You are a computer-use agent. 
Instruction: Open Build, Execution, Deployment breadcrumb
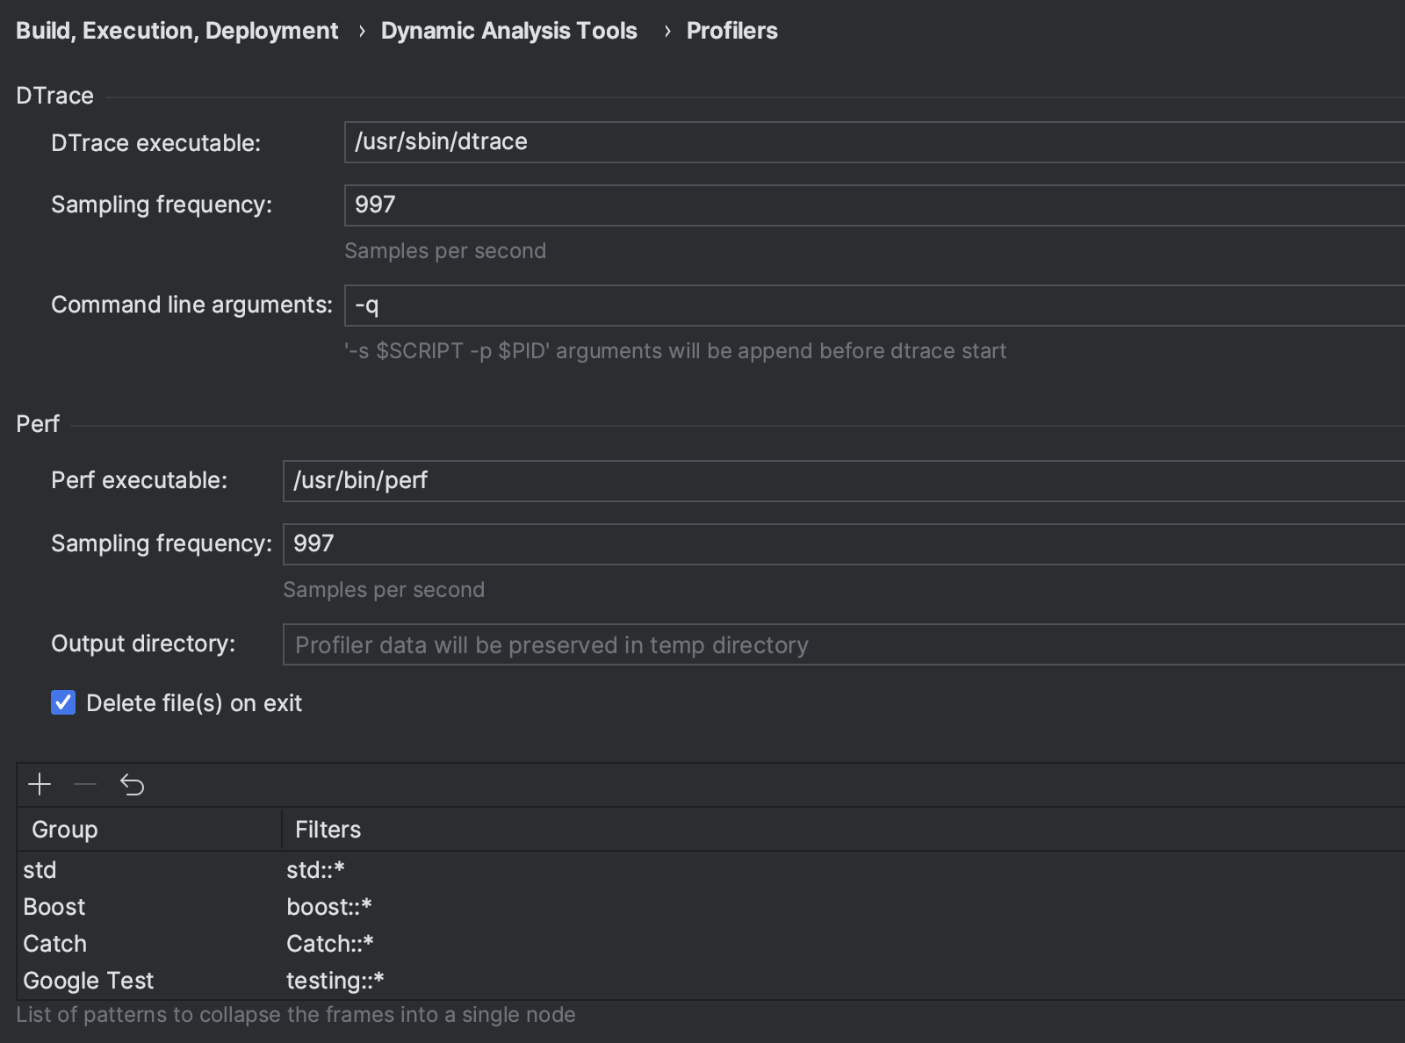177,31
